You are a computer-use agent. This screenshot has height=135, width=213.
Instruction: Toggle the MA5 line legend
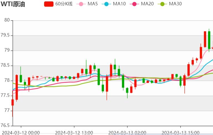(x=87, y=4)
